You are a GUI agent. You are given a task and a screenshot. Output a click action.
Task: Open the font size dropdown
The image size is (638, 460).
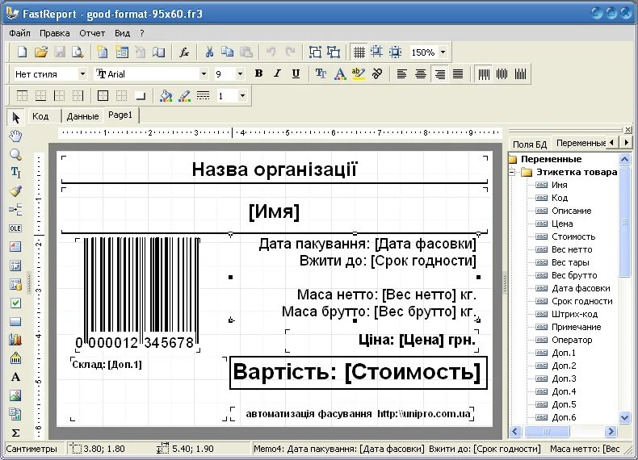coord(240,74)
